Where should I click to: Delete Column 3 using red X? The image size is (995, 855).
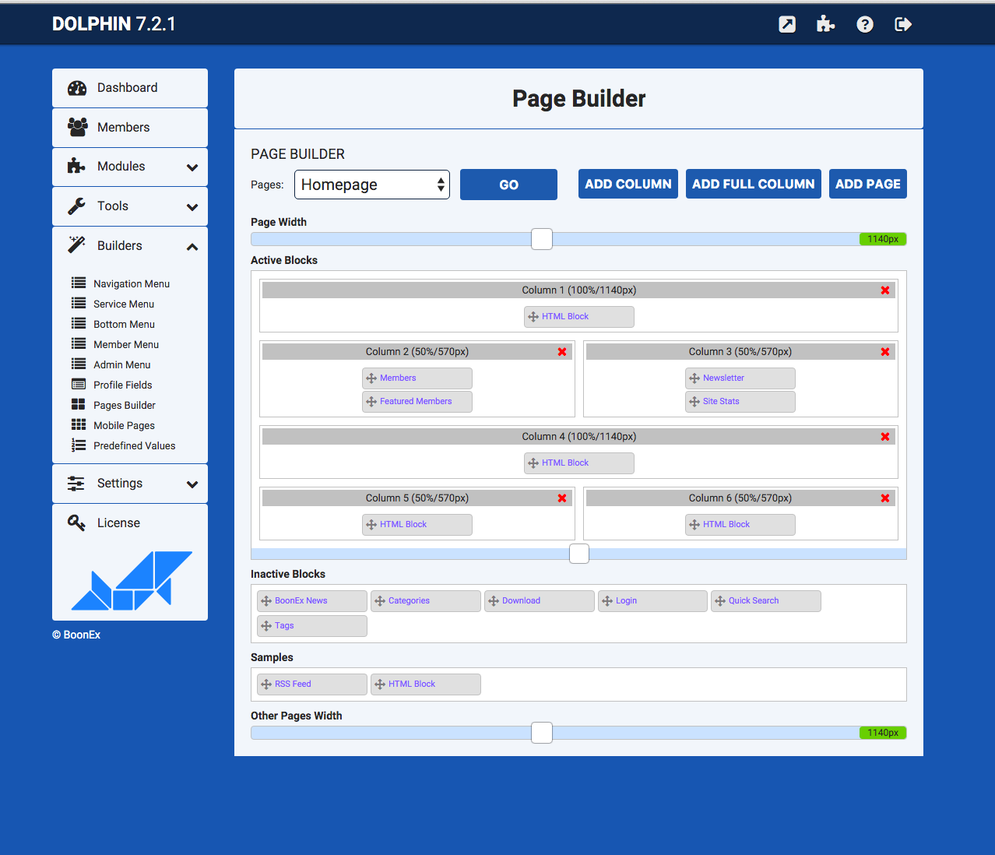point(884,352)
